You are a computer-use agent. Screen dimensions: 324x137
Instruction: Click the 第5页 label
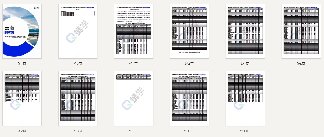pyautogui.click(x=245, y=64)
